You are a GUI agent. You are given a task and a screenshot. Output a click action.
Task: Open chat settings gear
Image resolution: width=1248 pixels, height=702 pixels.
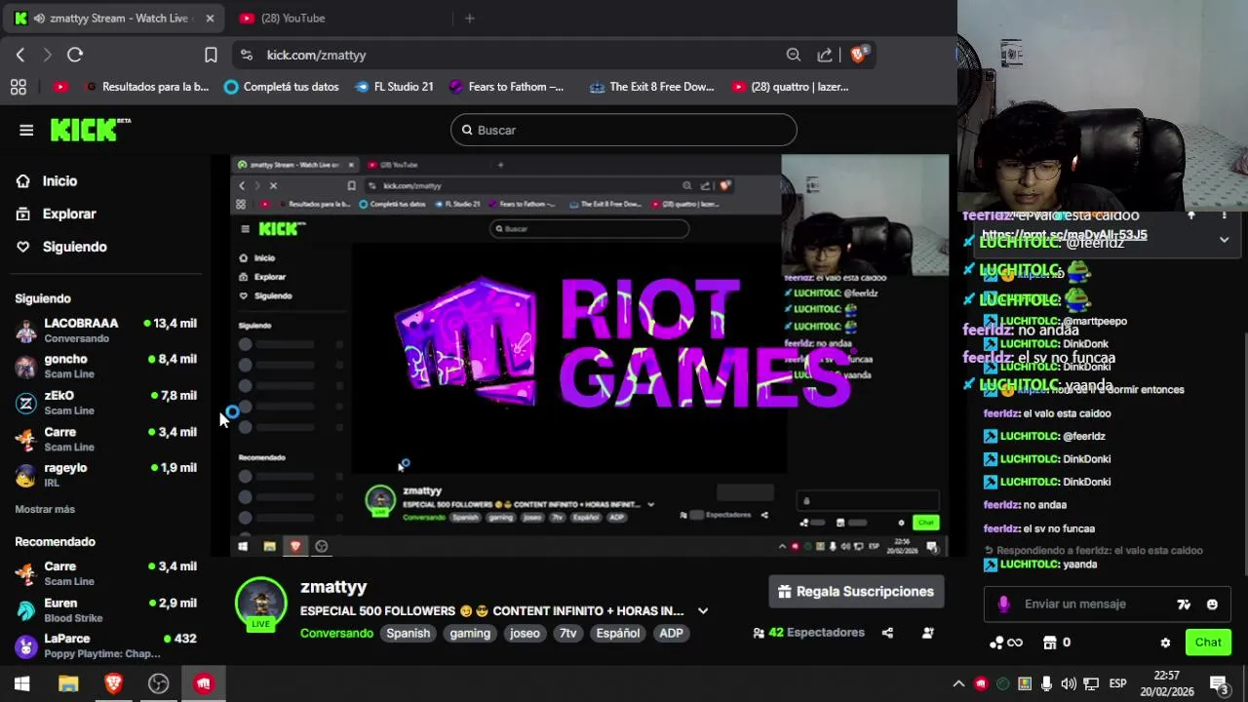click(x=1165, y=643)
